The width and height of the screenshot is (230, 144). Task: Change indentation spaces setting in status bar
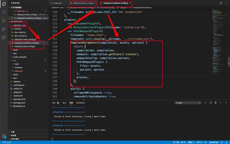[191, 142]
